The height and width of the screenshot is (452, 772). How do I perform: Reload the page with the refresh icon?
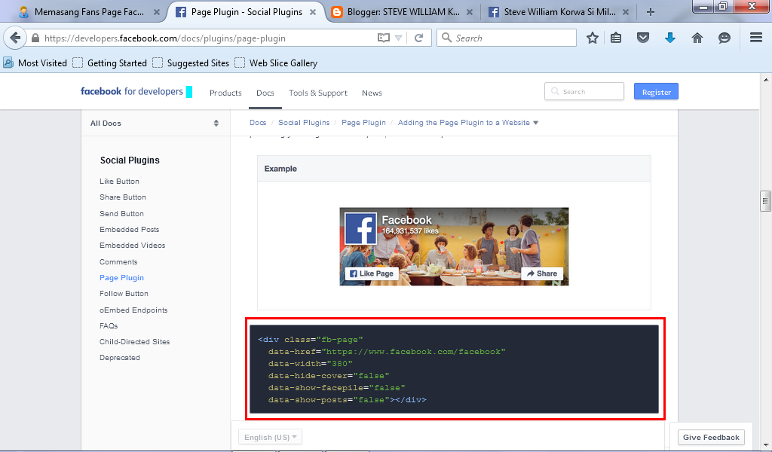pyautogui.click(x=419, y=38)
